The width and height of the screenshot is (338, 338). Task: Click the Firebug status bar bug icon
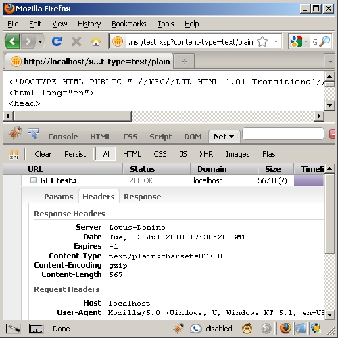tap(178, 329)
